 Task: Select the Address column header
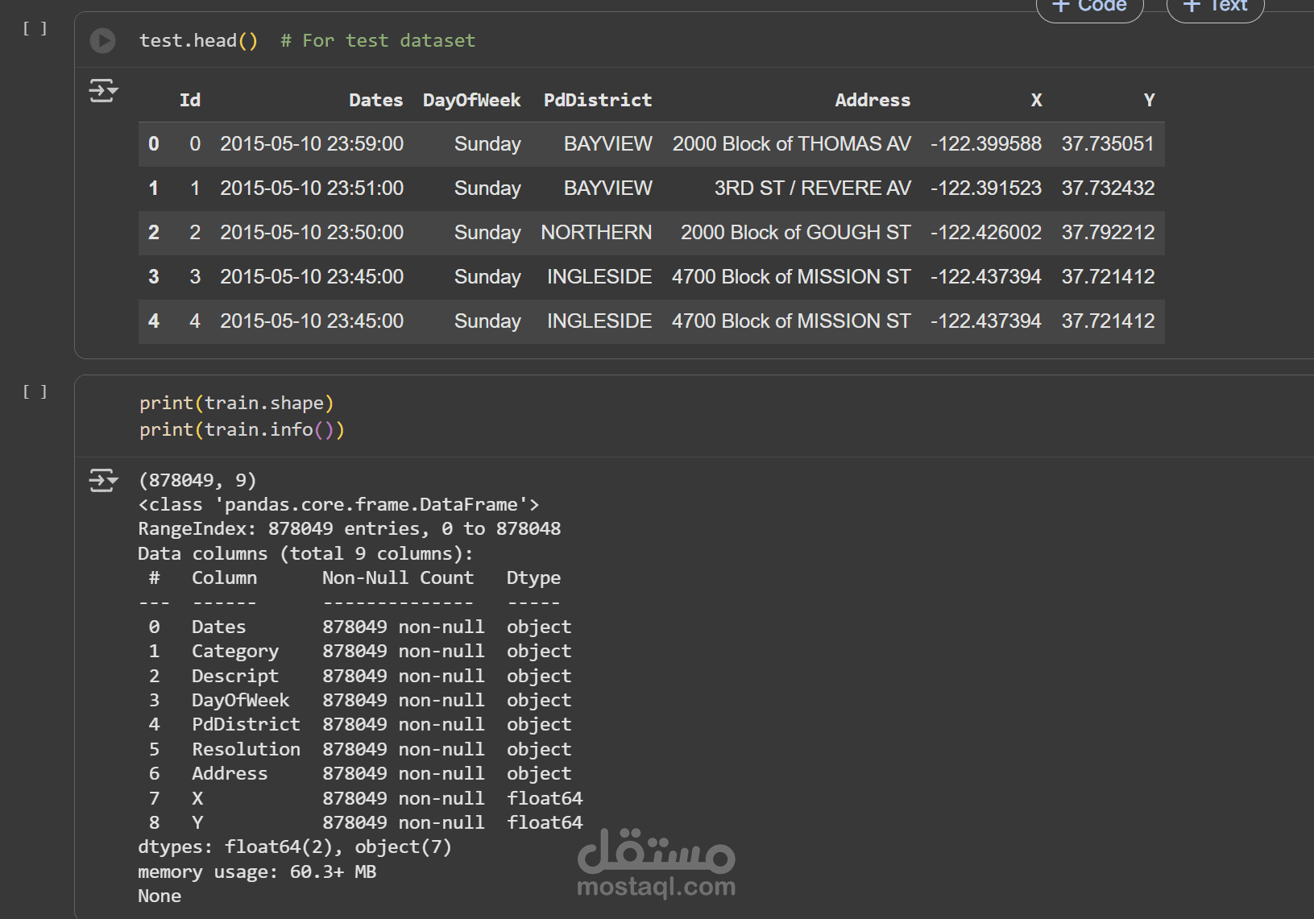872,101
